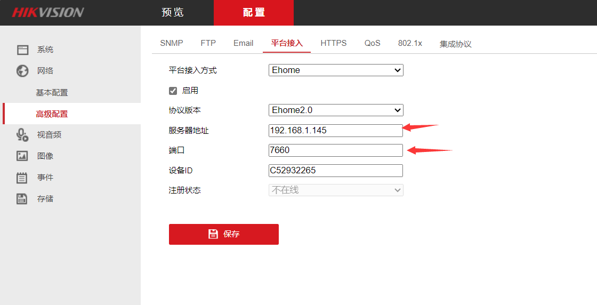Screen dimensions: 597x305
Task: Select 基本配置 in the sidebar
Action: click(52, 93)
